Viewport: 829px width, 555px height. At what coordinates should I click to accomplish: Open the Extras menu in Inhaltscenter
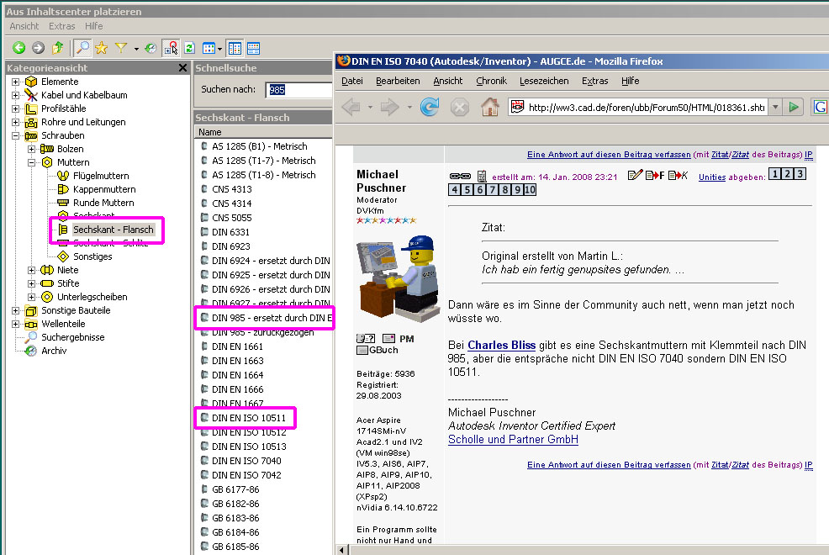tap(62, 26)
